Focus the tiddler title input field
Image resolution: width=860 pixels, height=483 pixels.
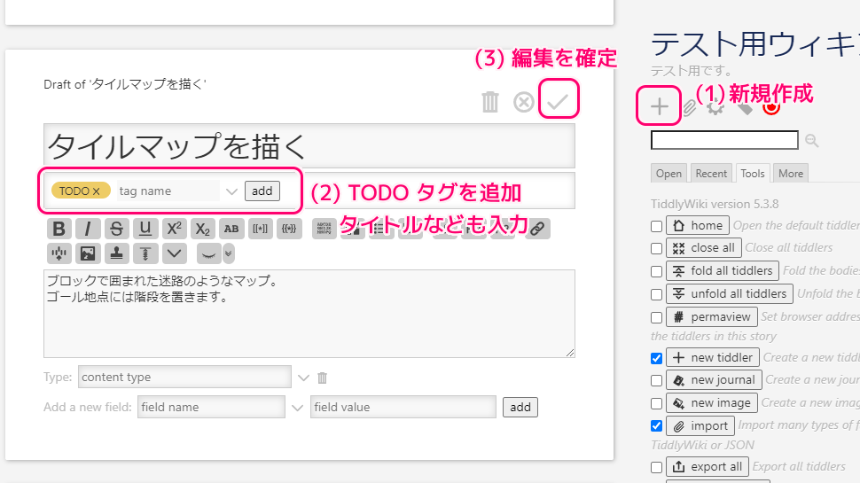tap(309, 146)
